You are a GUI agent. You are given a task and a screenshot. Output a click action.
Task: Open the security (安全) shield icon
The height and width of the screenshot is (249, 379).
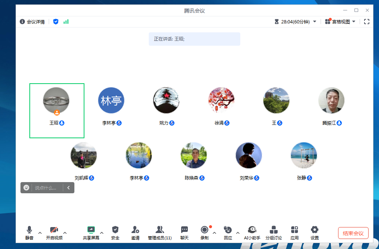tap(115, 230)
